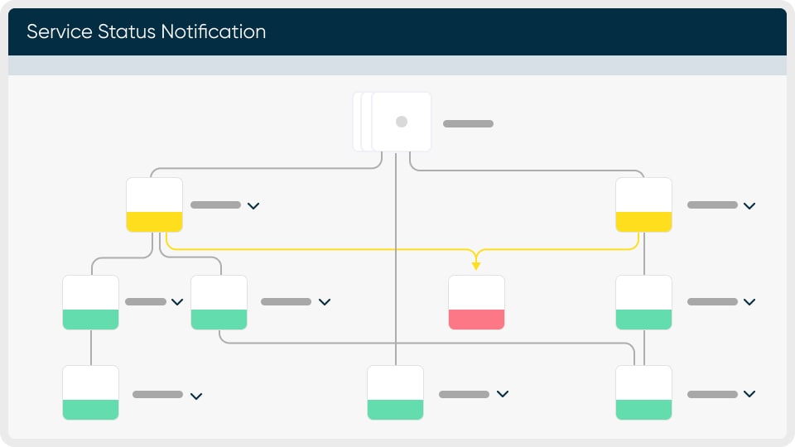Select the bottom-left green service node

pos(90,393)
